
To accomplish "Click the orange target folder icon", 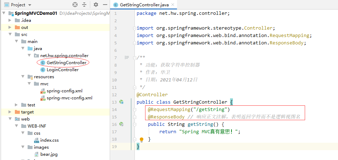I will [17, 112].
